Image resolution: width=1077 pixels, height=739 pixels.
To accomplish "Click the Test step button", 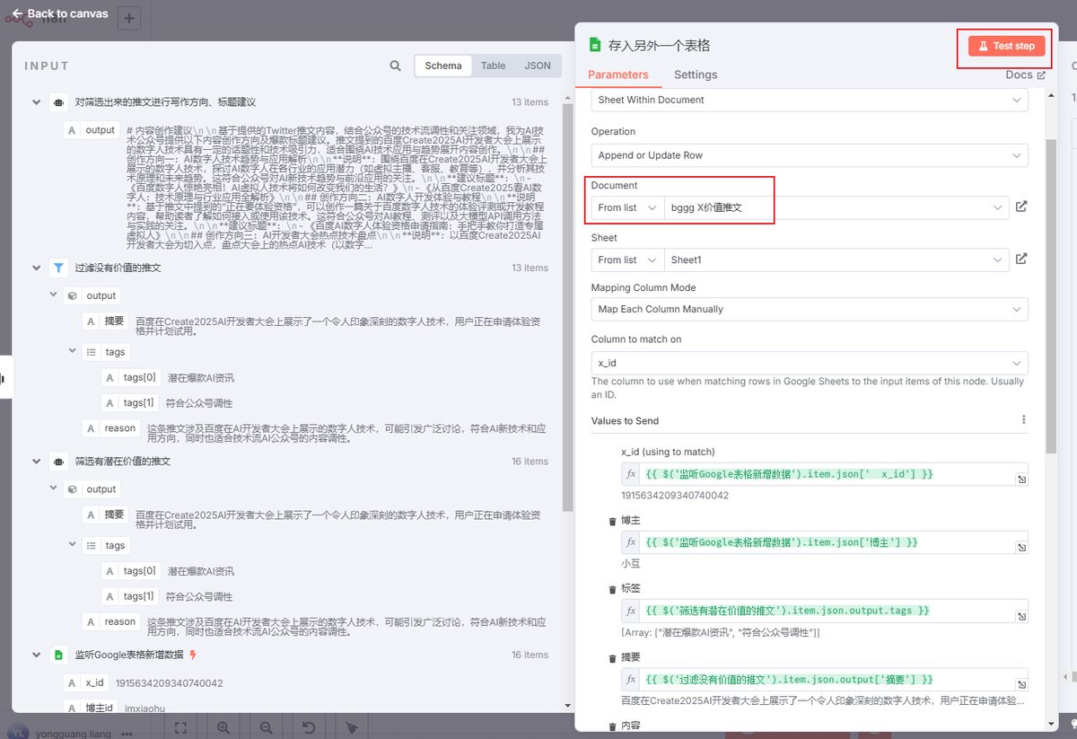I will pos(1003,46).
